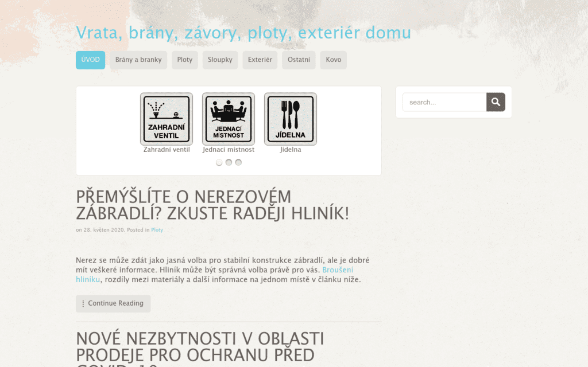The image size is (588, 367).
Task: Click the Ploty category link under the post
Action: coord(157,230)
